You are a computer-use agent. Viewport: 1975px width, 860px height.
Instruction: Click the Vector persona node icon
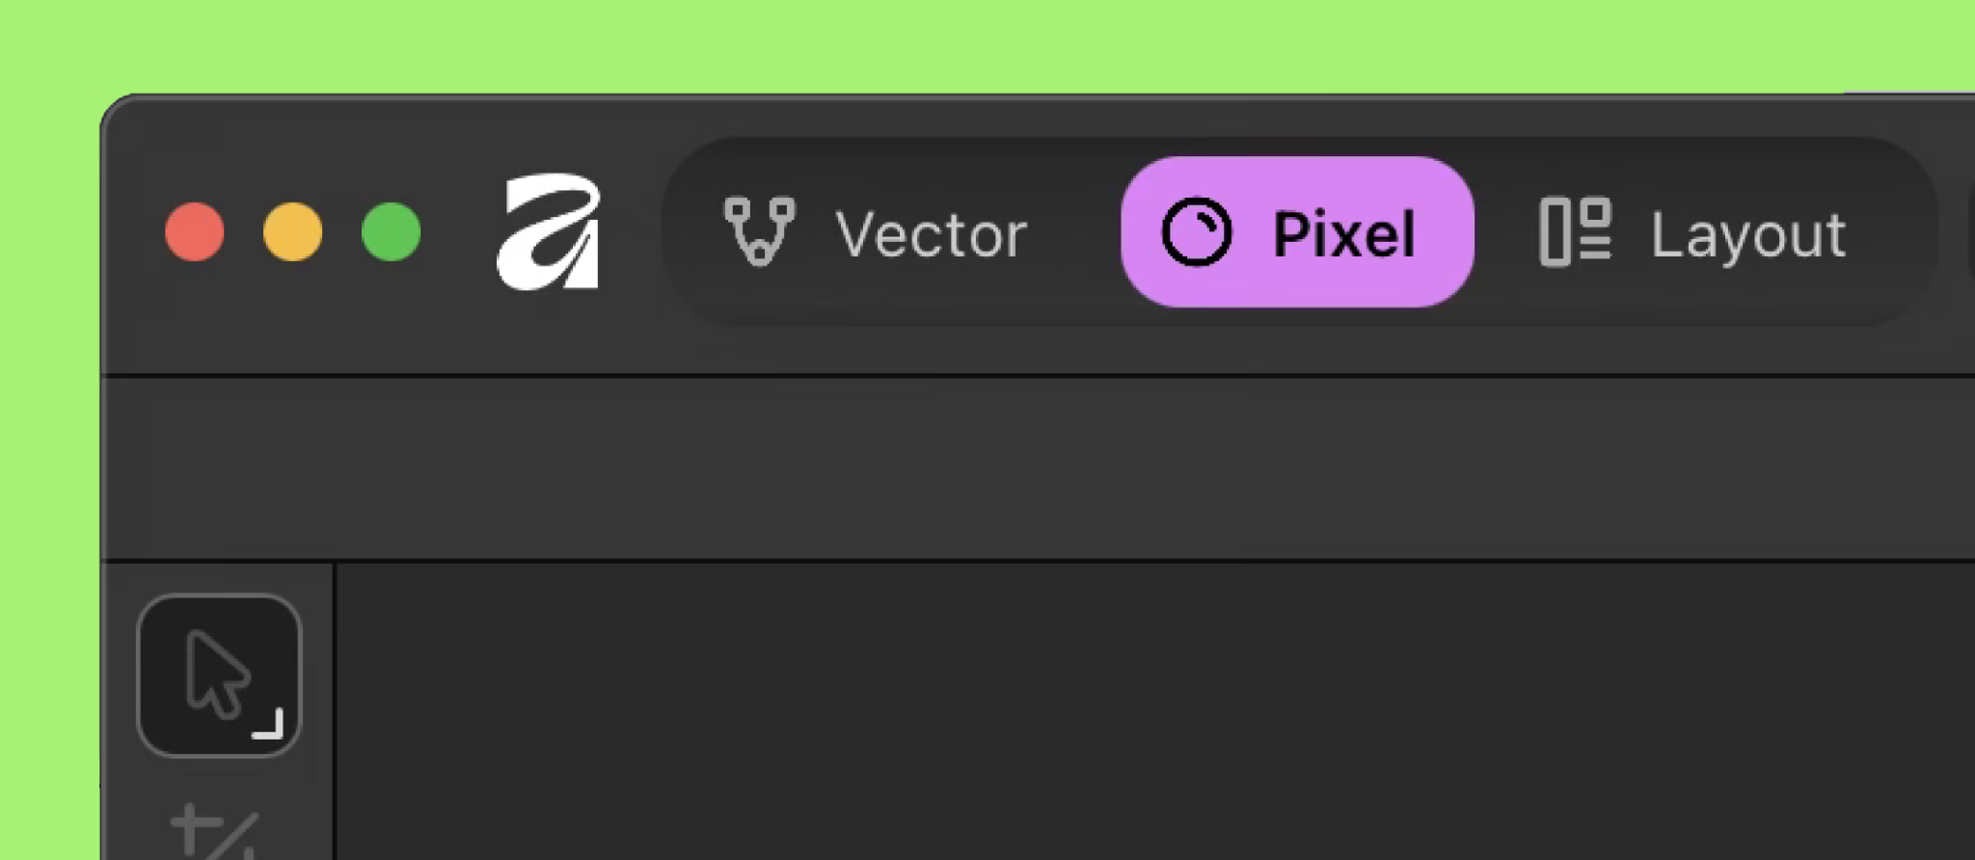[x=759, y=231]
